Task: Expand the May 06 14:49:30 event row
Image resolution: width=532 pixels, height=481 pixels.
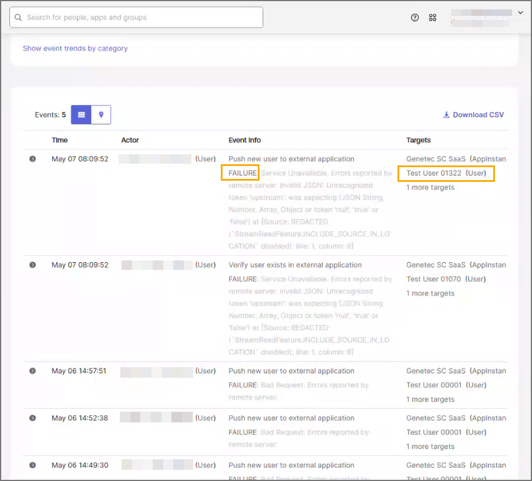Action: point(32,465)
